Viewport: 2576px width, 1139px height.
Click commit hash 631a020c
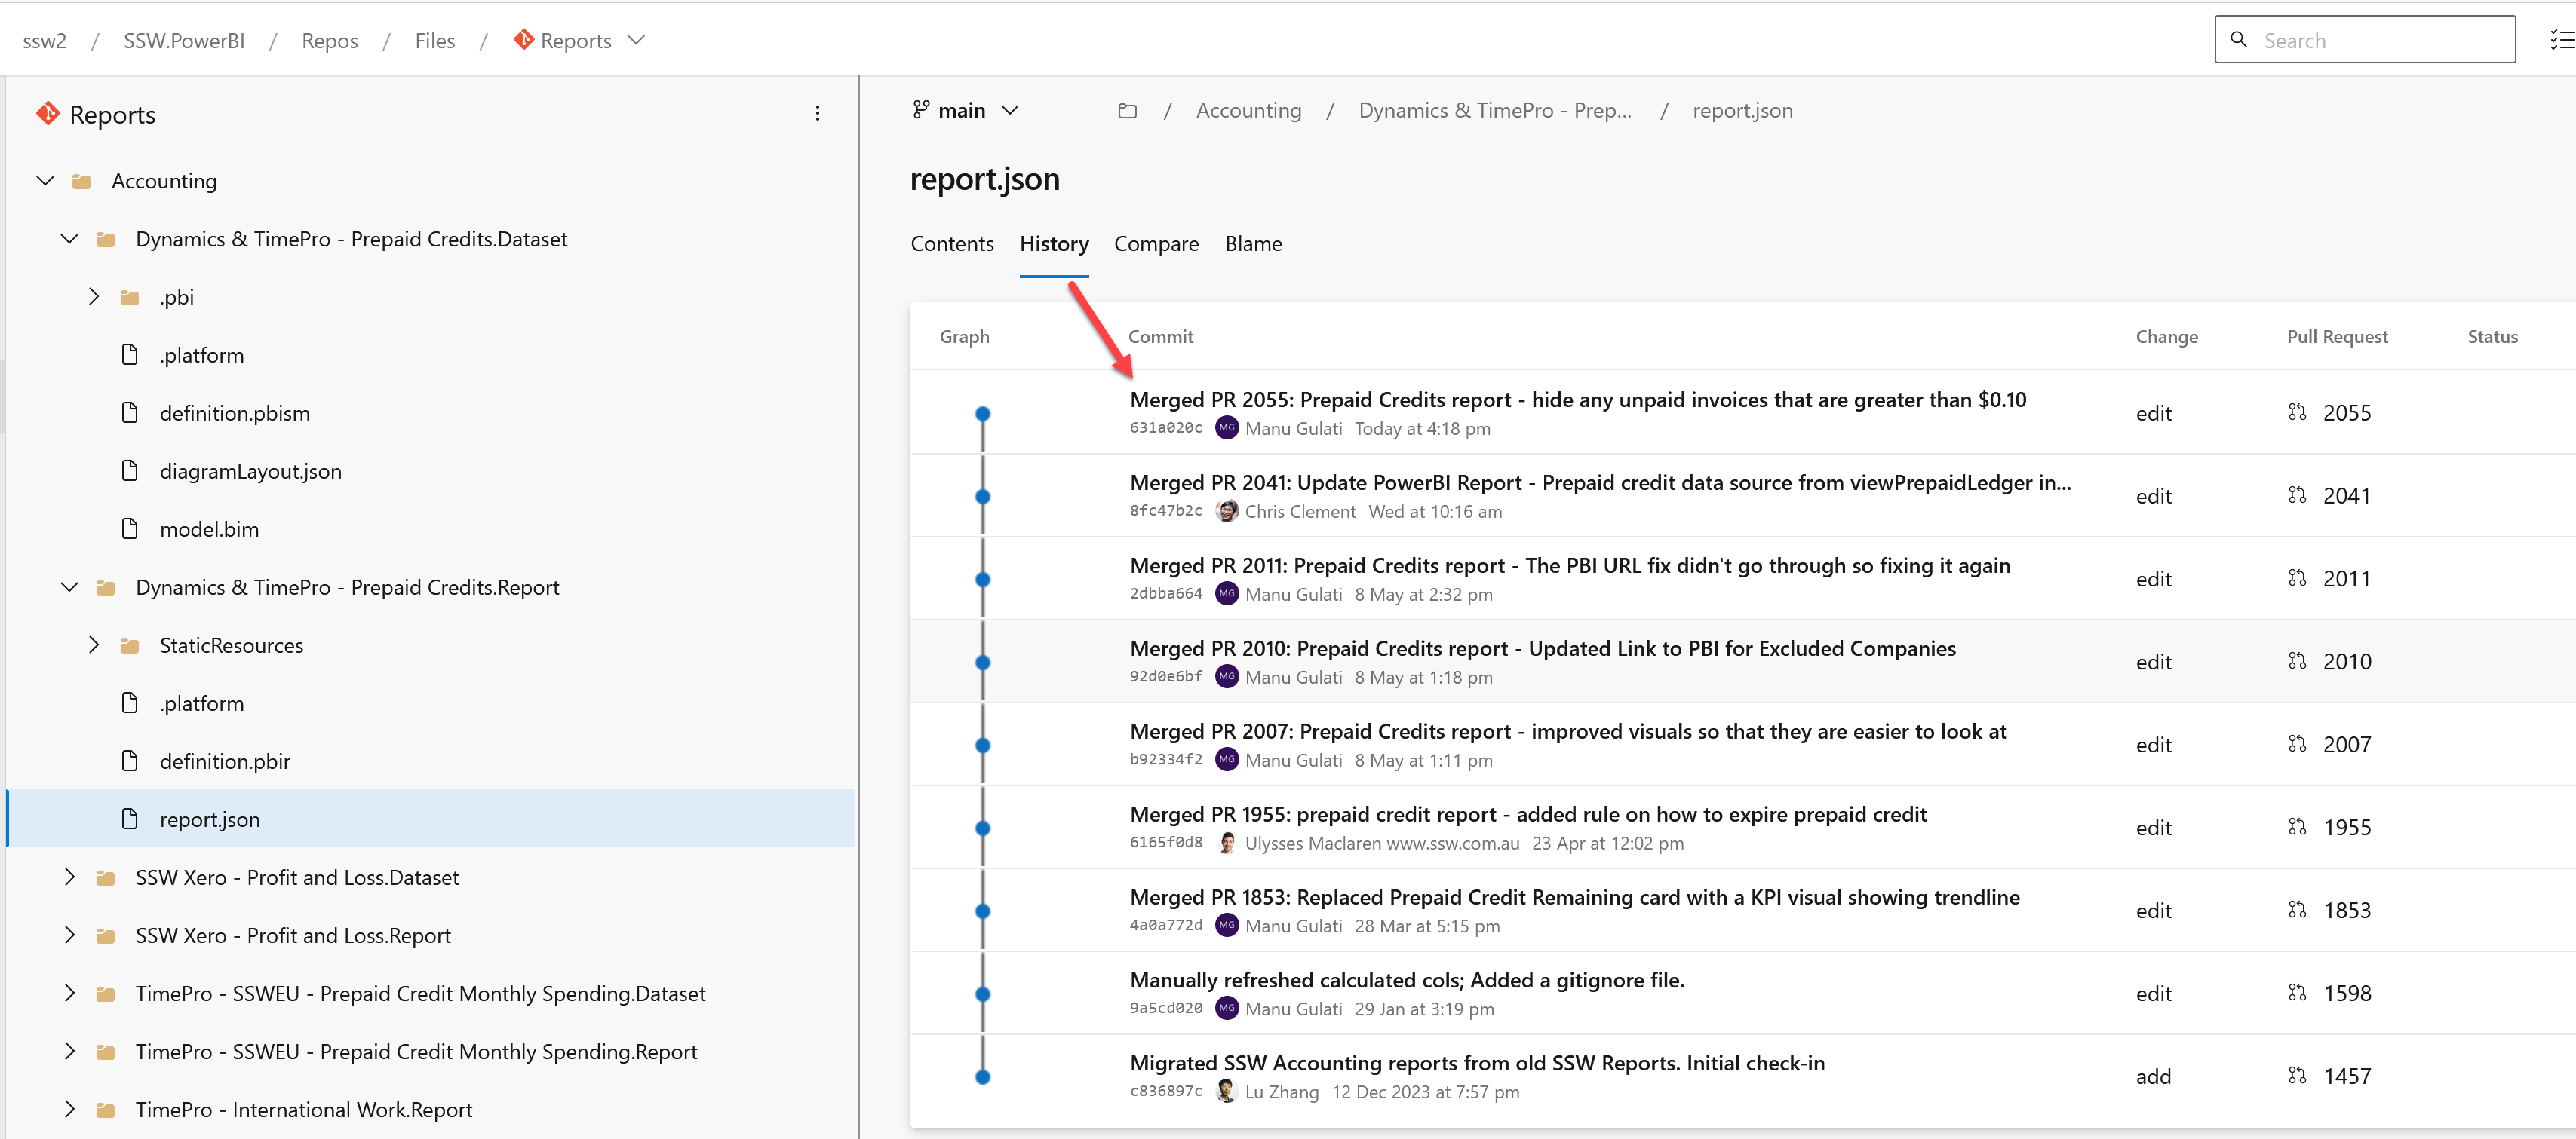(1165, 429)
